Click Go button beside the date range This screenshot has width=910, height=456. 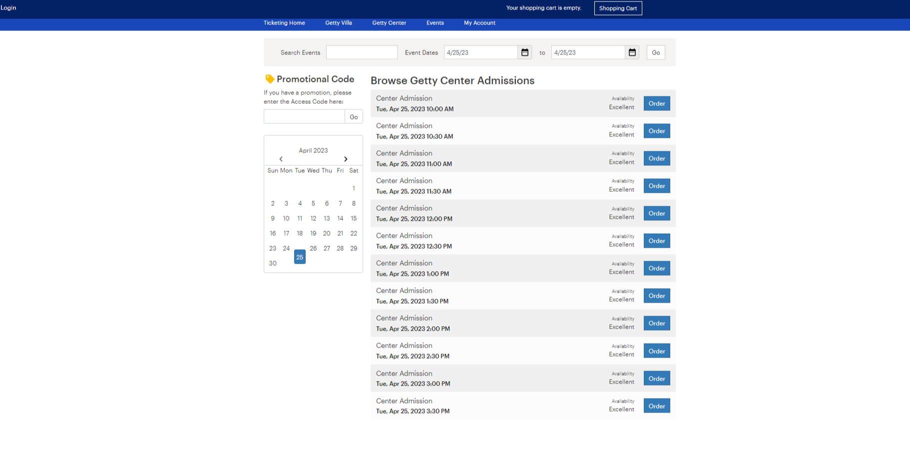[x=656, y=52]
